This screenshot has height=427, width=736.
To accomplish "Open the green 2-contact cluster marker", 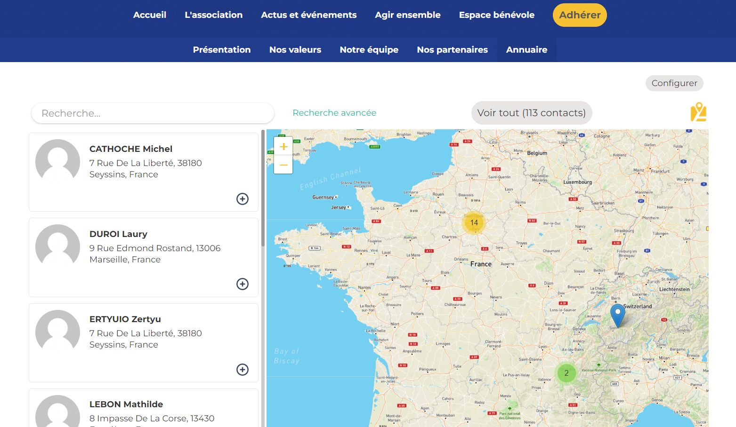I will (566, 373).
